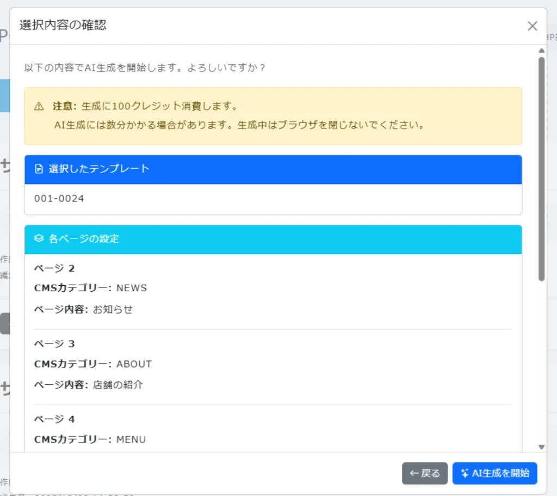Click the document icon beside 選択したテンプレート

pos(39,169)
